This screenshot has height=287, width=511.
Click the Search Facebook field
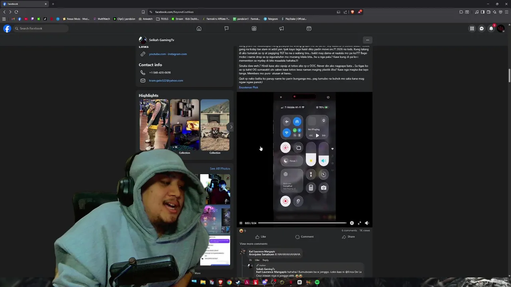41,28
